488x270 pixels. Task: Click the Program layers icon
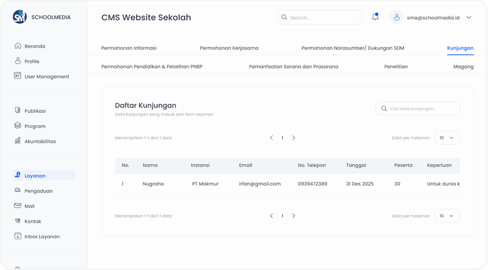click(x=18, y=126)
